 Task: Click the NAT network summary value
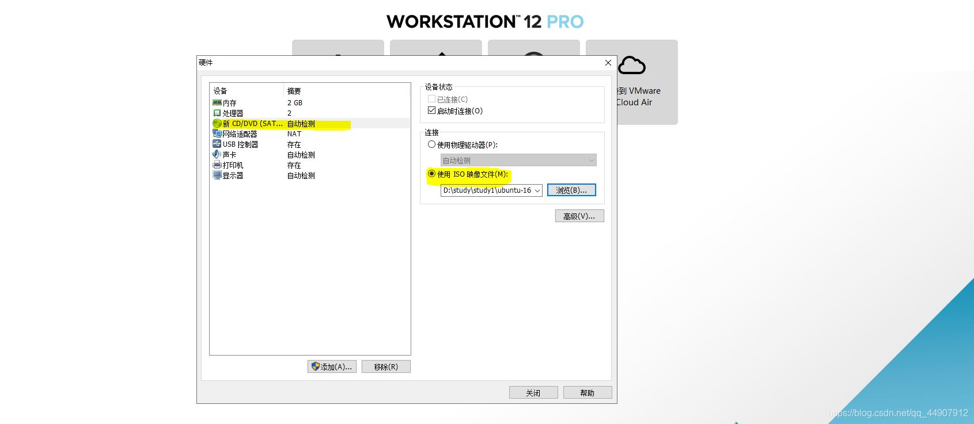(x=294, y=134)
